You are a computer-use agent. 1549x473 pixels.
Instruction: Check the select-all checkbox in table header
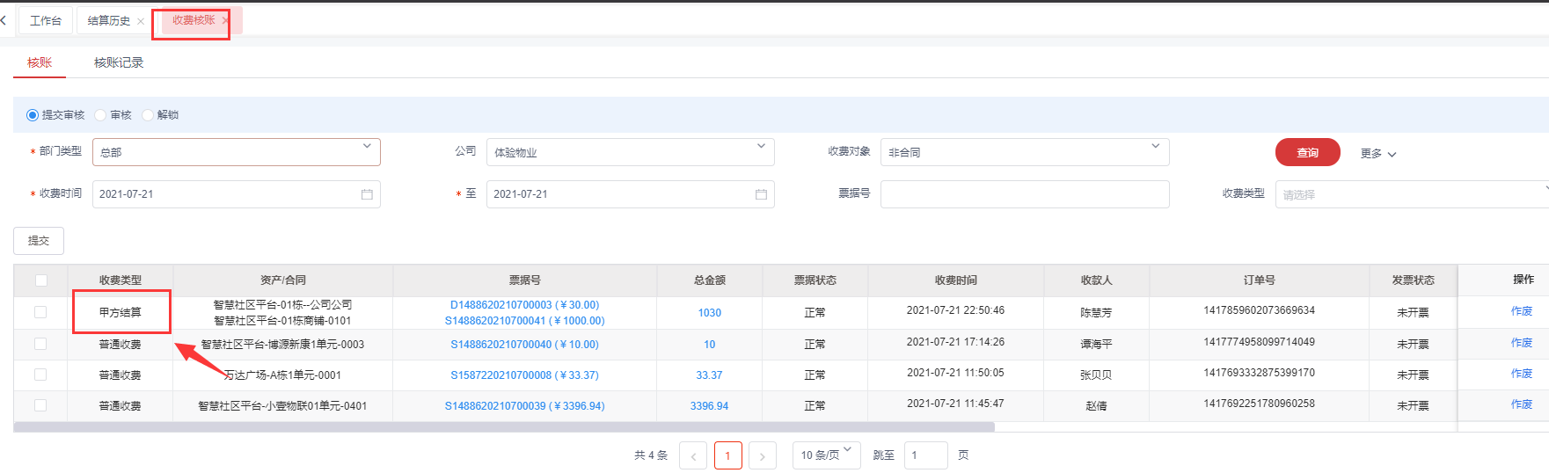point(41,280)
